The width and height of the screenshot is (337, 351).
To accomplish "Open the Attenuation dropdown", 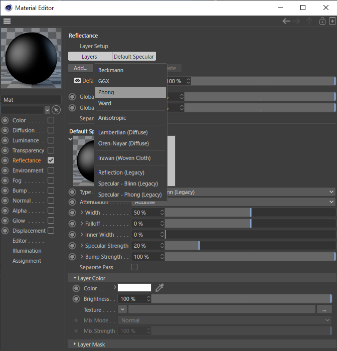I will pos(330,202).
